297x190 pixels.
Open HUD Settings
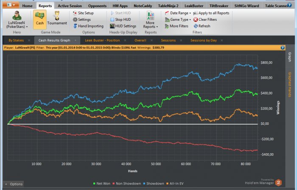coord(123,26)
